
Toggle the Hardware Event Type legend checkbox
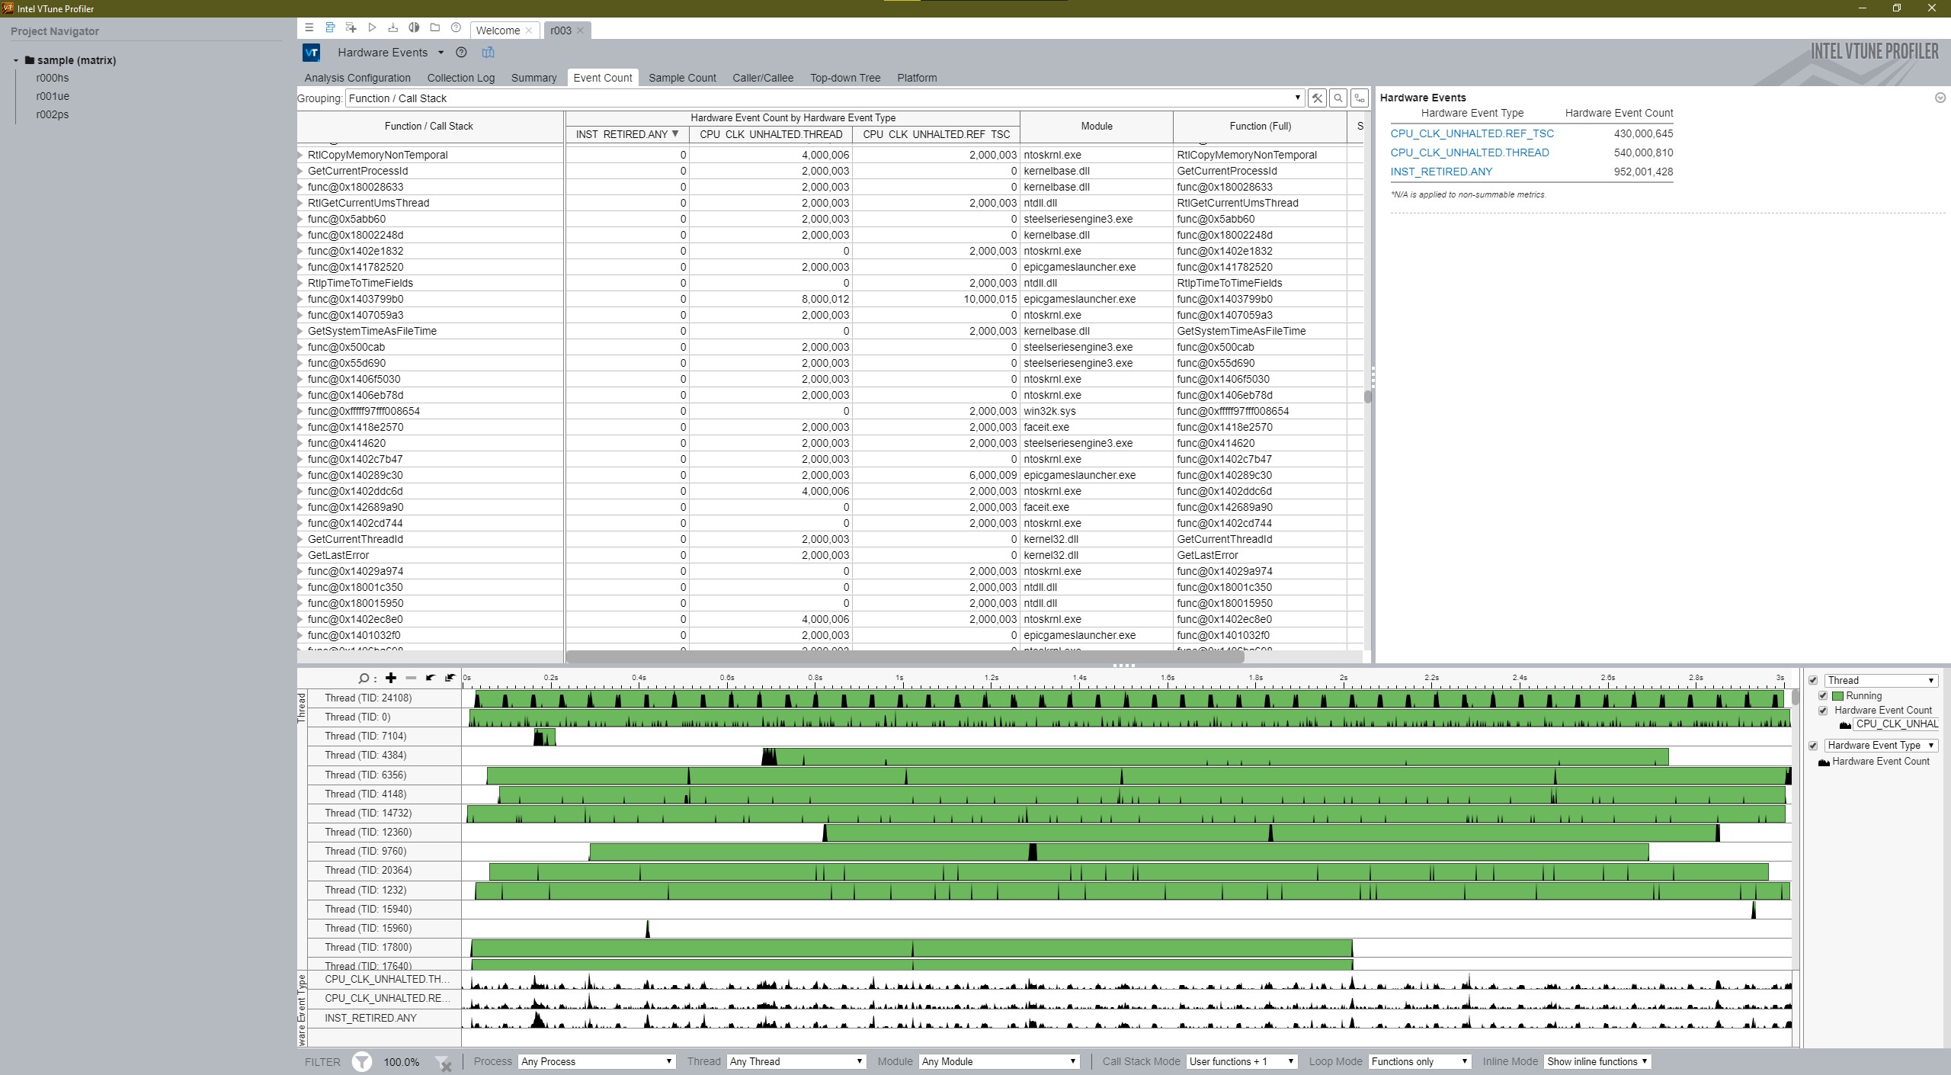click(x=1813, y=746)
